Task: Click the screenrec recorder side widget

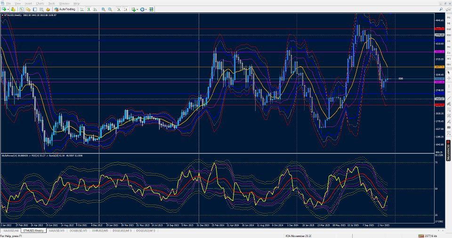Action: 448,151
